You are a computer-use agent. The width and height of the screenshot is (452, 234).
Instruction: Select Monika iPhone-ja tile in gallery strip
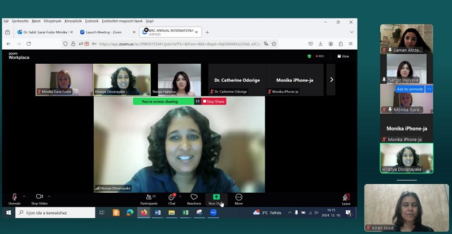pyautogui.click(x=294, y=80)
